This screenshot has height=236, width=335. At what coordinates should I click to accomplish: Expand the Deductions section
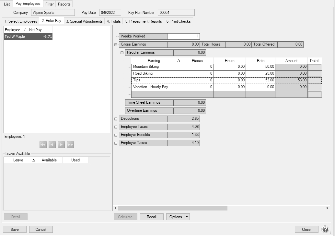click(x=116, y=118)
